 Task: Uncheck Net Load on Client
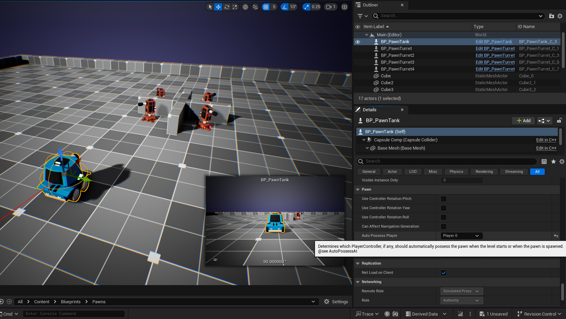(444, 273)
